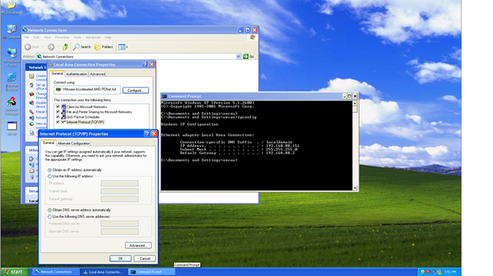Click the Forward navigation arrow
Screen dimensions: 493x276
[x=51, y=47]
